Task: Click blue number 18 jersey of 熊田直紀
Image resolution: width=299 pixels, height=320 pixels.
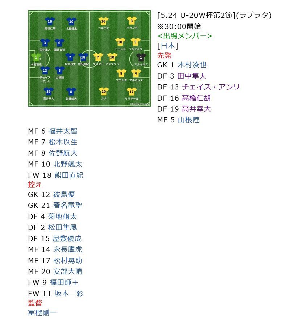Action: coord(83,57)
